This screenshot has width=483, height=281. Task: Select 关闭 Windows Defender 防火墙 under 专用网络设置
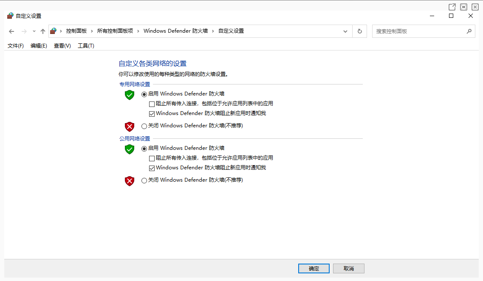(144, 126)
